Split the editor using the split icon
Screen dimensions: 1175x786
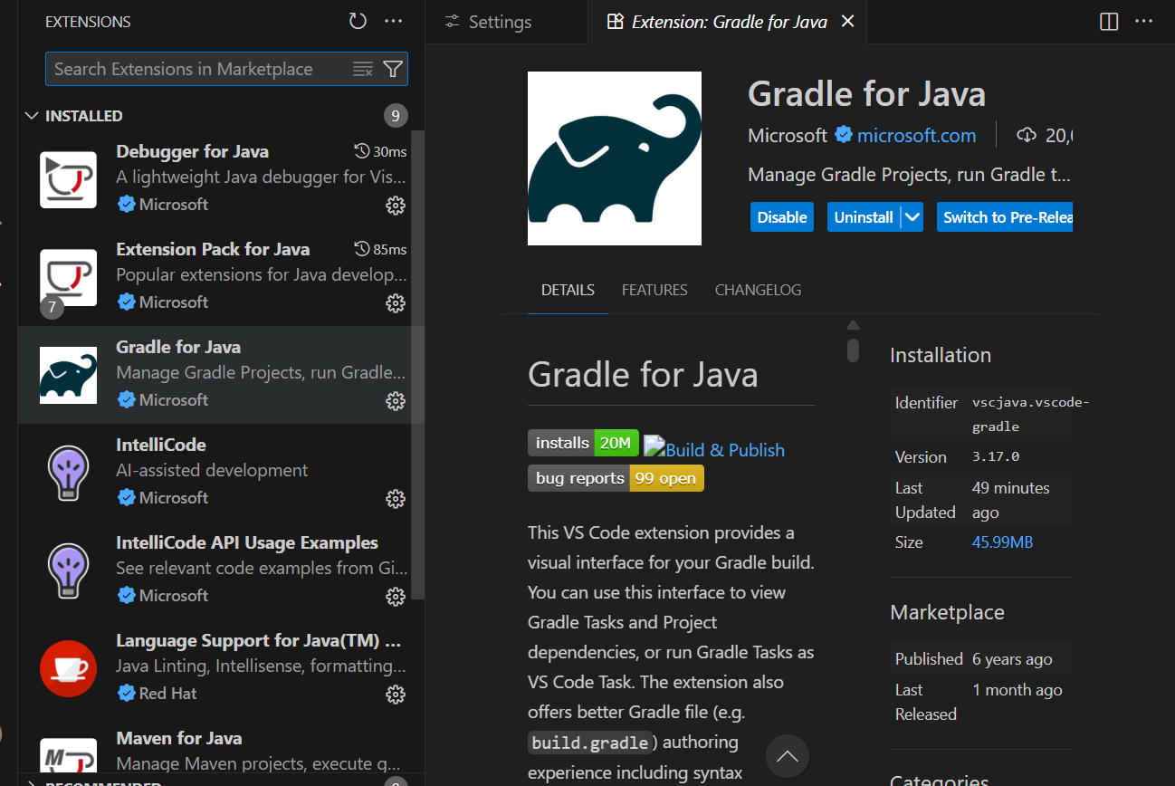click(1108, 22)
